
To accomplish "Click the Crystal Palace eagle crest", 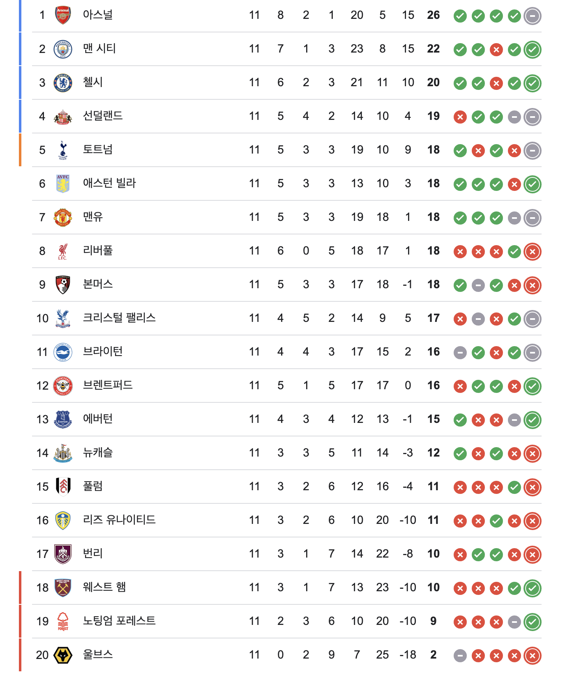I will coord(63,318).
